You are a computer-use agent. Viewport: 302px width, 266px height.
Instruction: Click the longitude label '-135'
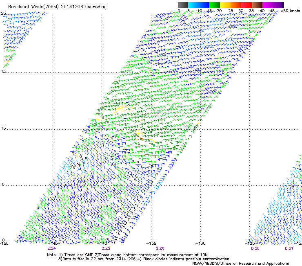[151, 243]
